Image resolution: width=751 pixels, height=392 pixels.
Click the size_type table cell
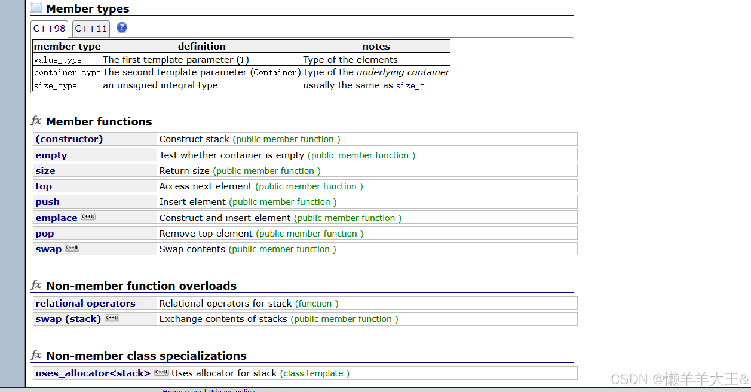(68, 85)
